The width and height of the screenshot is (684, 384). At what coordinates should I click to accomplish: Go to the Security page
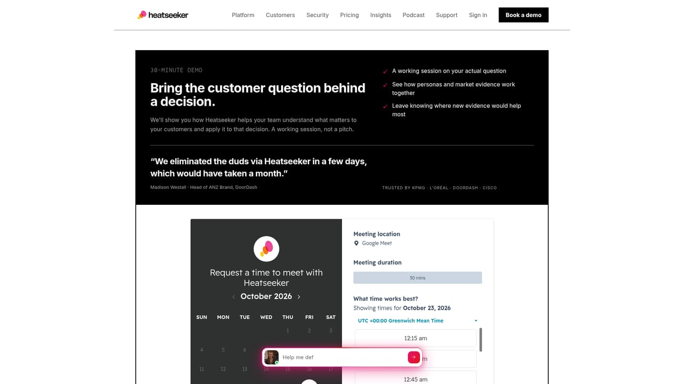point(317,15)
